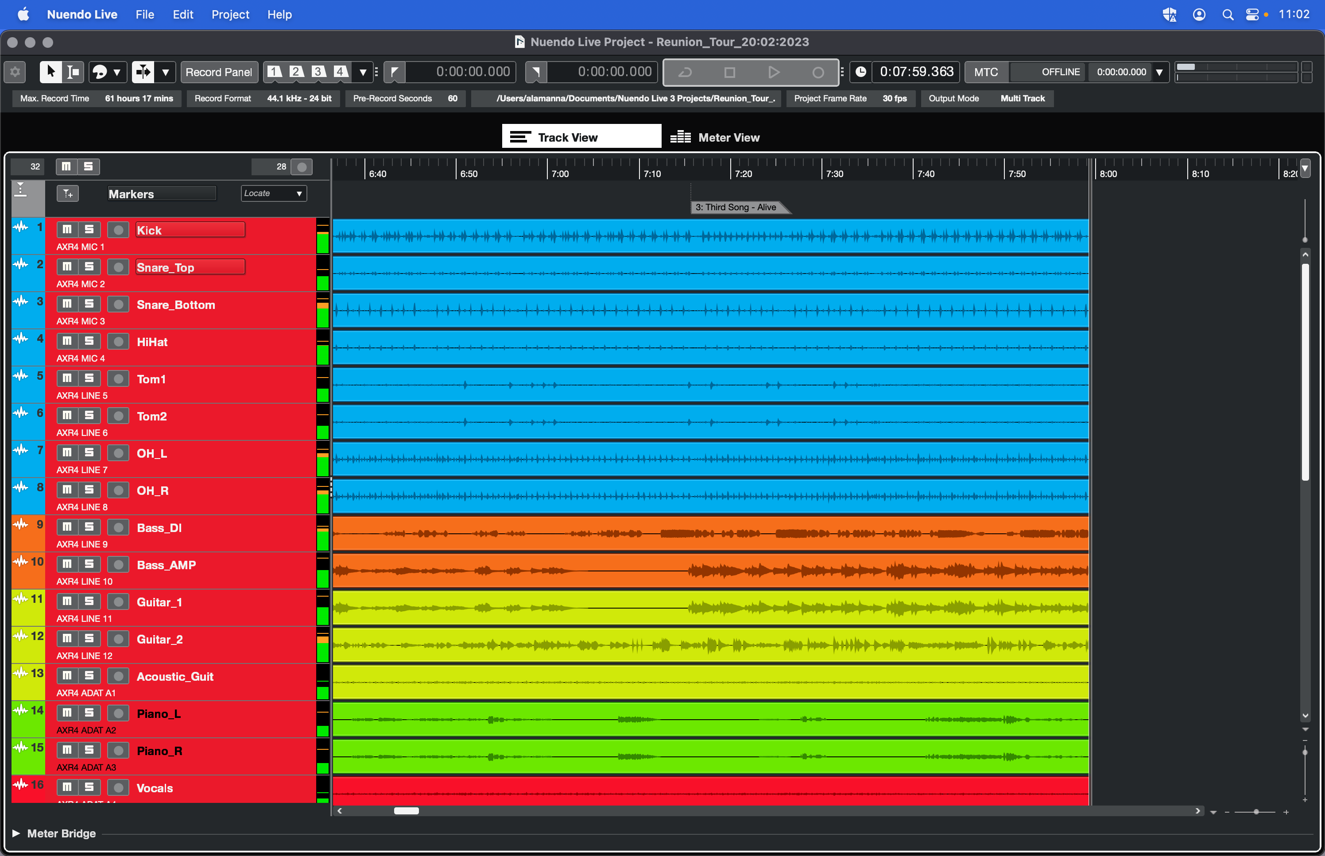Toggle the snap/autoscroll icon
Viewport: 1325px width, 856px height.
pyautogui.click(x=143, y=72)
